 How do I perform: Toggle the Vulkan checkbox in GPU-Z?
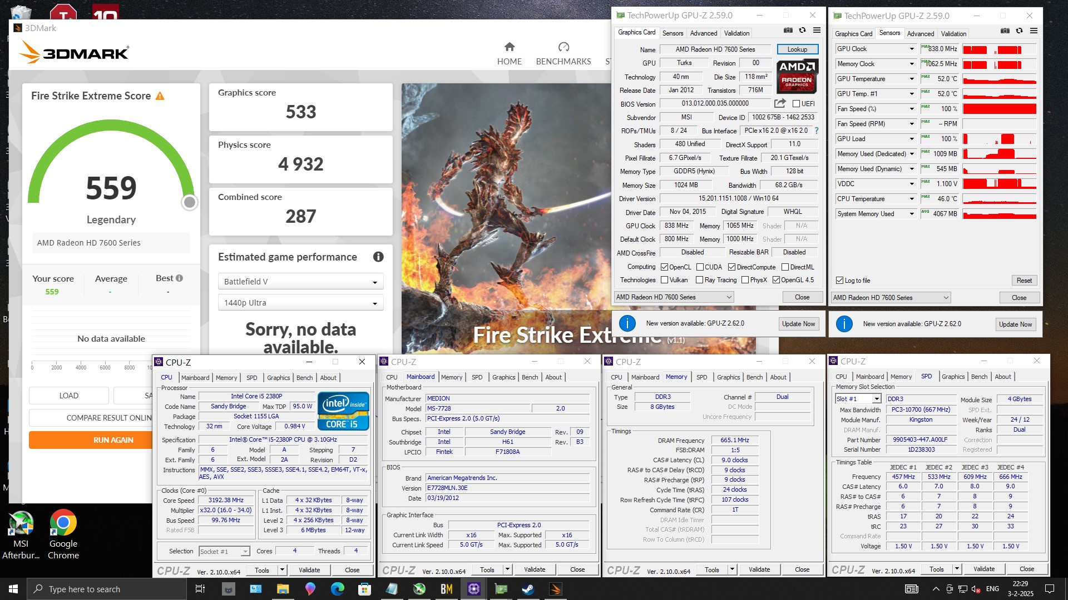pyautogui.click(x=664, y=280)
